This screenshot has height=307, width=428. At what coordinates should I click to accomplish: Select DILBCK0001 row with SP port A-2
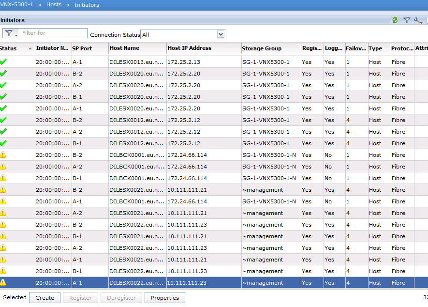click(x=214, y=167)
